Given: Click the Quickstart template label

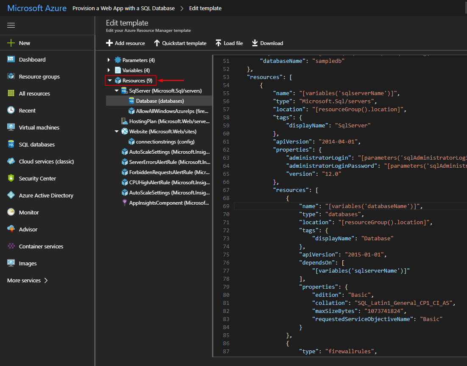Looking at the screenshot, I should [184, 43].
